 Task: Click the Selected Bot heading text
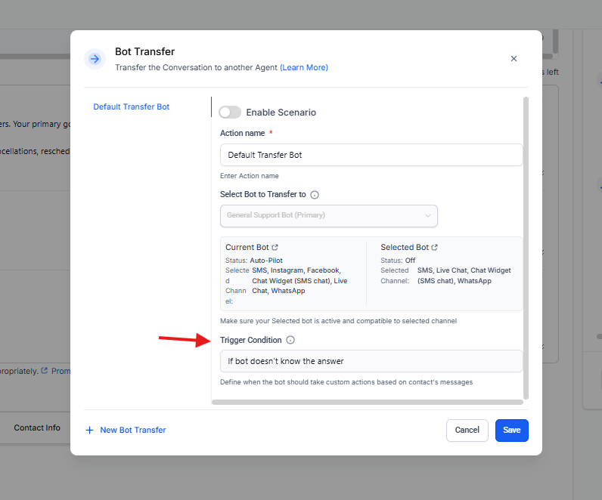405,248
